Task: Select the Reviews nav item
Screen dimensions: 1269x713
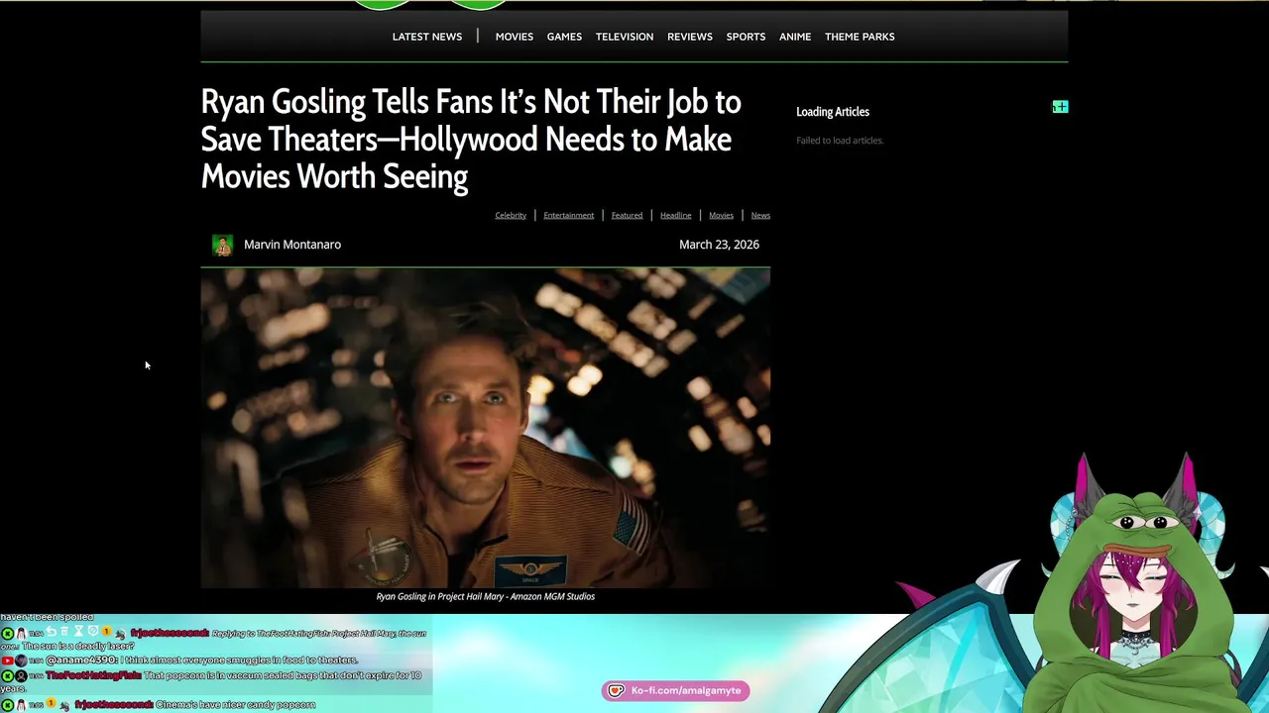Action: coord(690,37)
